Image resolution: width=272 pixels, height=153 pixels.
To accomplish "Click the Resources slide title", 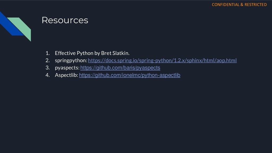I will point(65,20).
